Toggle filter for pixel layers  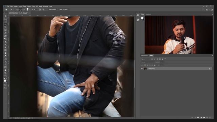click(x=152, y=59)
